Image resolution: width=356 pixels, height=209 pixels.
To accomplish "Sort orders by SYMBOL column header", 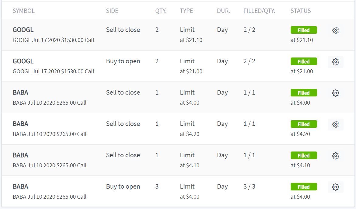I will 24,11.
